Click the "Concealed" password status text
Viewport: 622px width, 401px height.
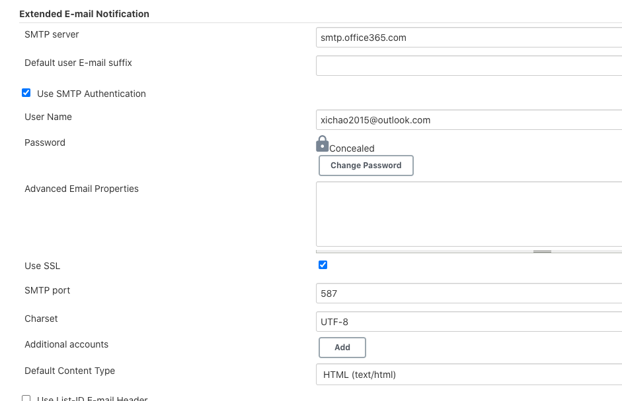pyautogui.click(x=352, y=148)
